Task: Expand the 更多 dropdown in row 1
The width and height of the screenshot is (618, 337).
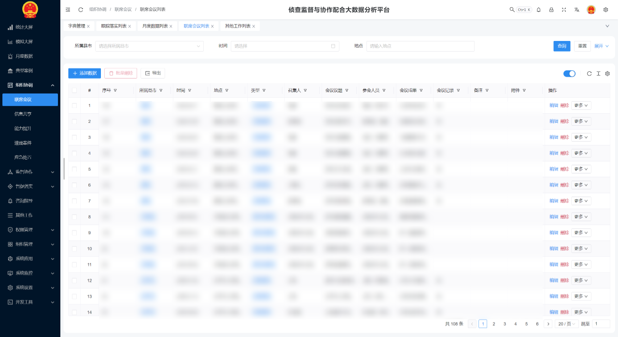Action: [581, 106]
